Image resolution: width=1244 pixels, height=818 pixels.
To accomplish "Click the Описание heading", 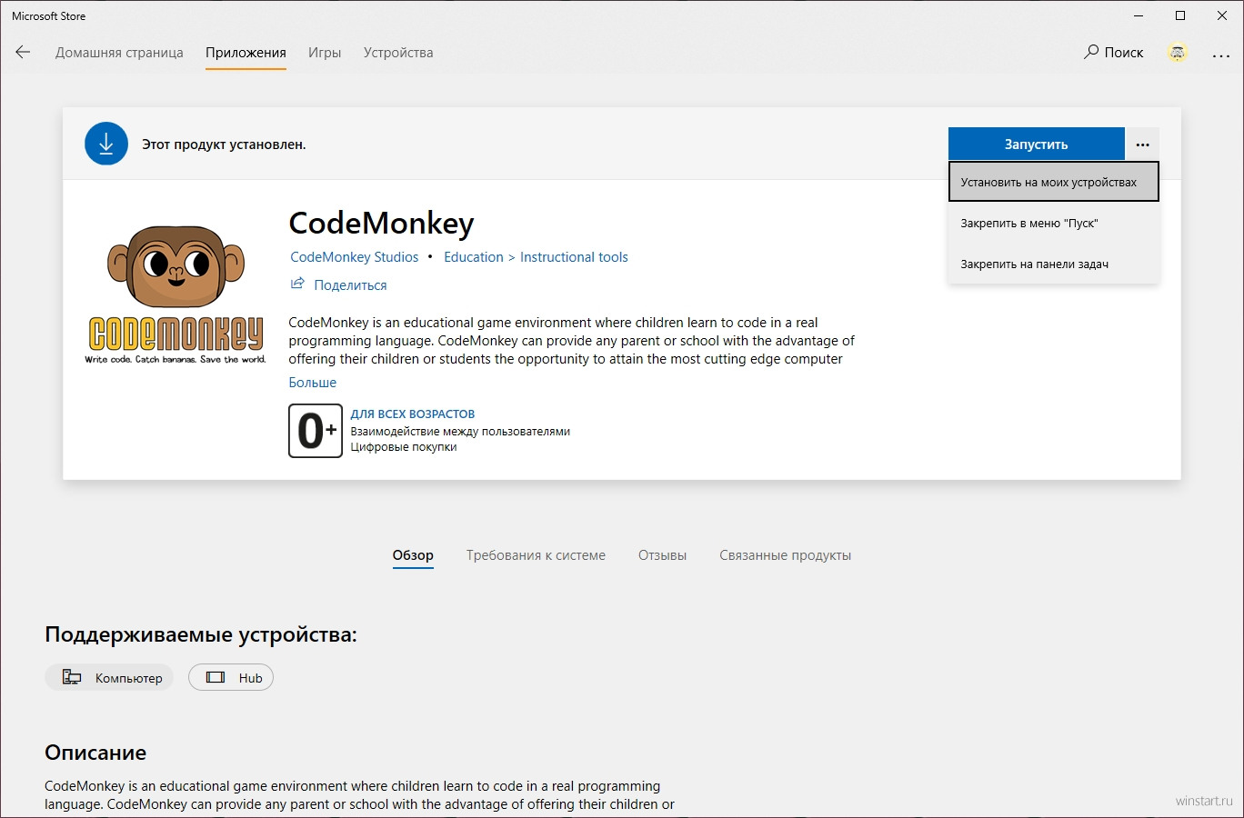I will point(95,753).
